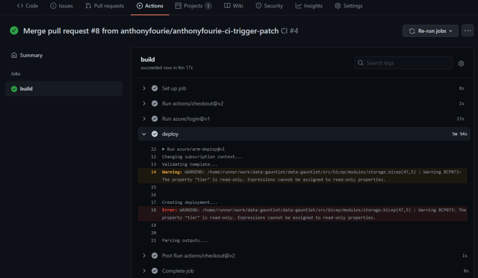Click green success check beside build job
The width and height of the screenshot is (478, 278).
(14, 89)
